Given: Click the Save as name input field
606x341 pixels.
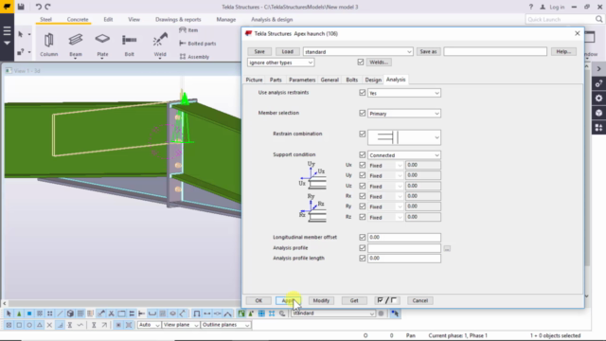Looking at the screenshot, I should [x=495, y=51].
